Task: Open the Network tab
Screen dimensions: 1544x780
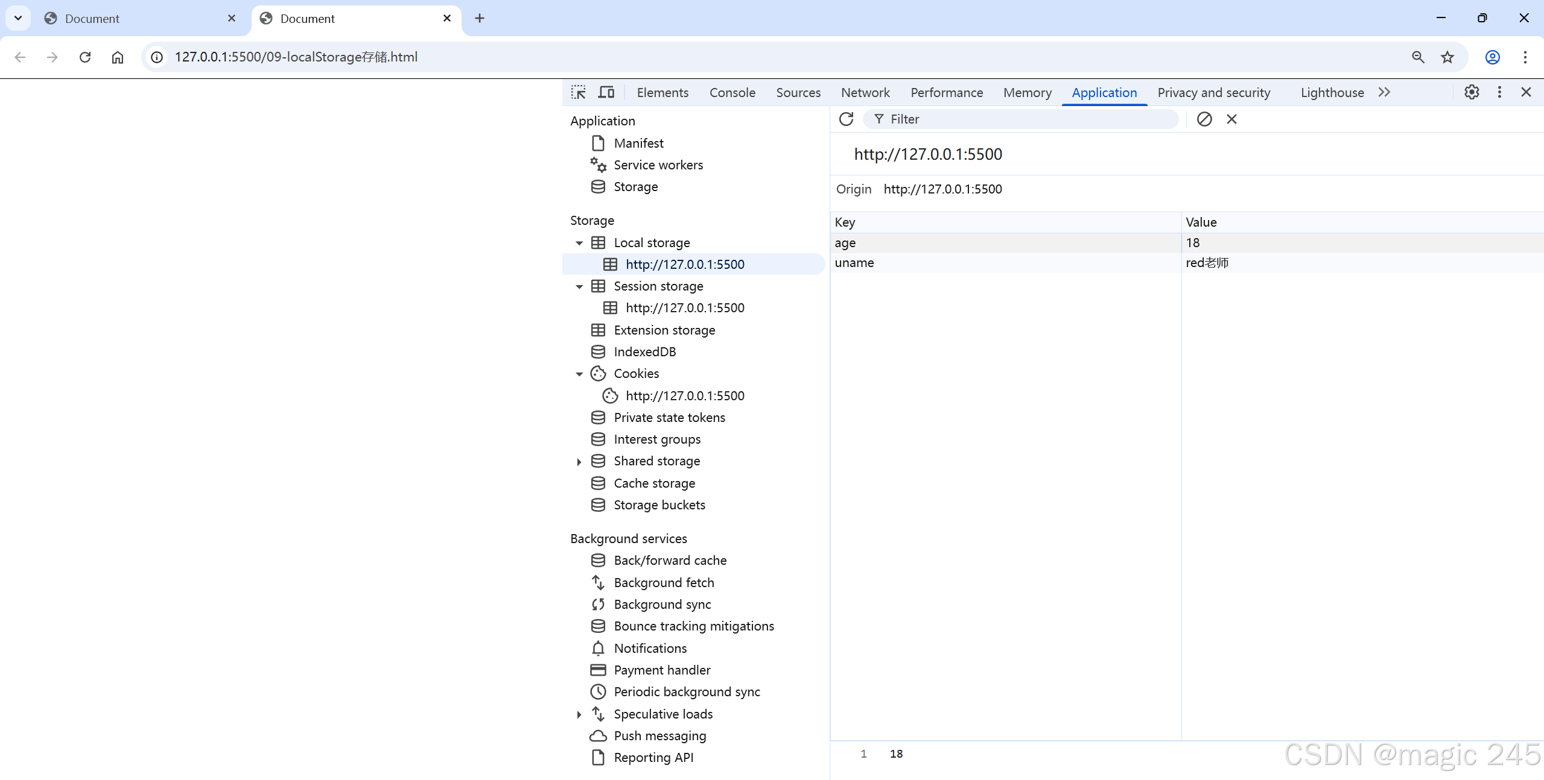Action: [x=865, y=92]
